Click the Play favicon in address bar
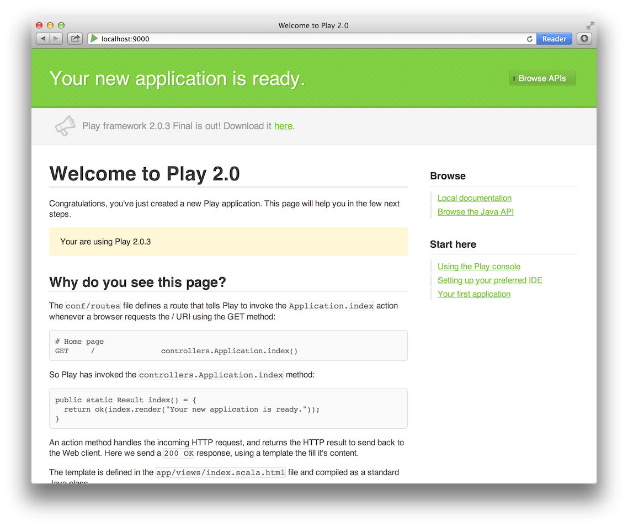The width and height of the screenshot is (628, 527). pos(94,39)
